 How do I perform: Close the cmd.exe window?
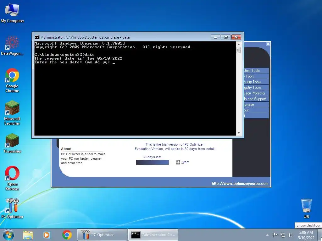[236, 37]
